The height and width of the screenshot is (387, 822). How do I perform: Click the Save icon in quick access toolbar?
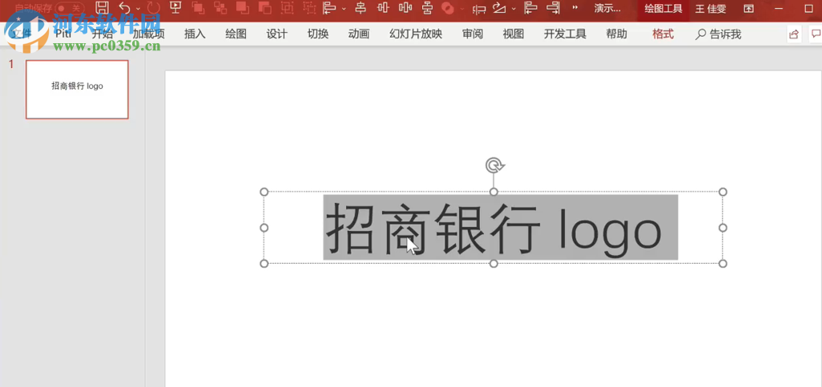pos(103,8)
